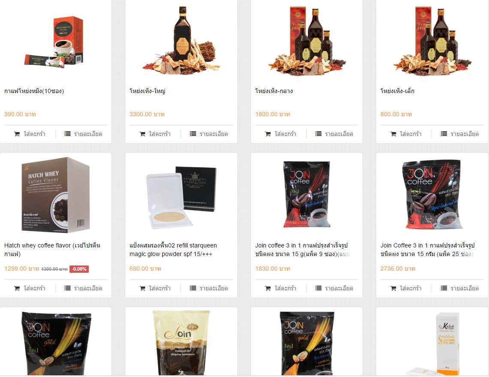Open รายละเอียด for โหย่งเหิง-กลาง
The image size is (489, 377).
point(334,134)
